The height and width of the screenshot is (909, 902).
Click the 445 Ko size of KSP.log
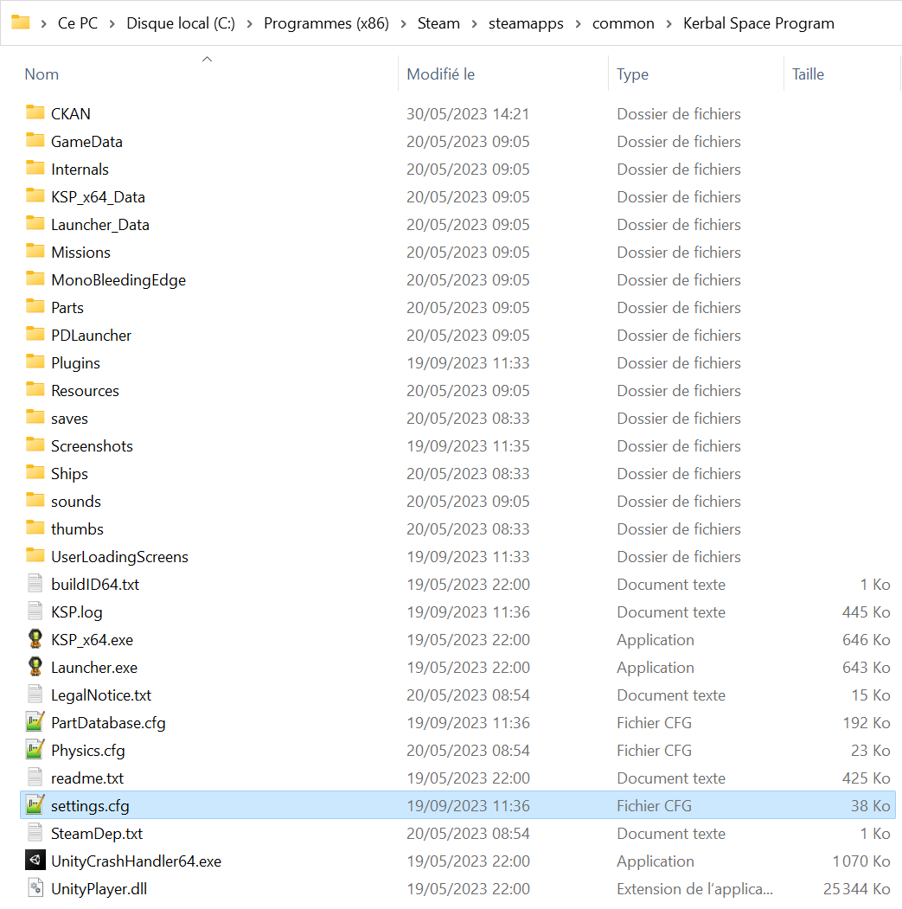[866, 611]
